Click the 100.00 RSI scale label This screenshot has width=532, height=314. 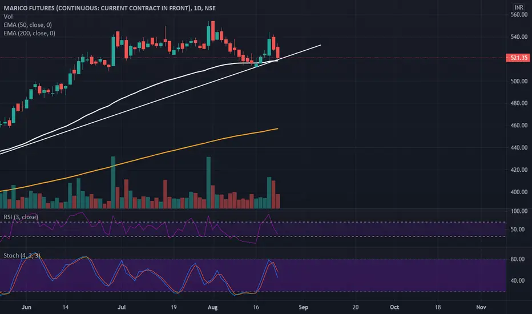click(519, 211)
